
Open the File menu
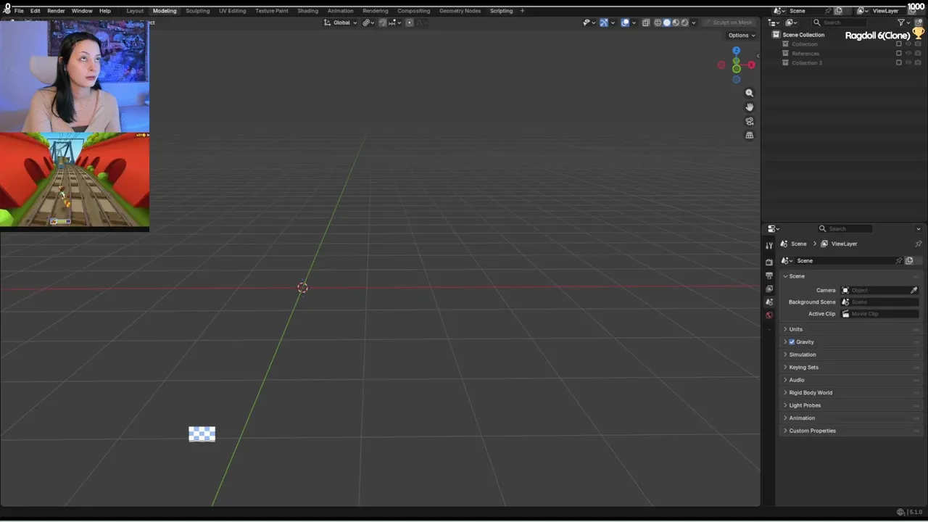click(x=19, y=11)
